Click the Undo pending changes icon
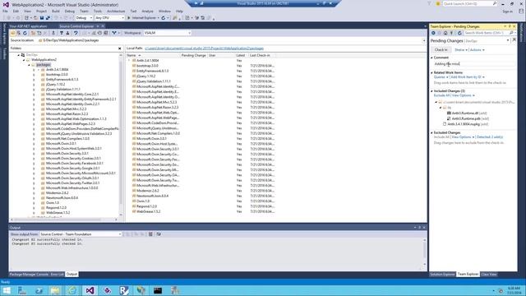 coord(76,33)
